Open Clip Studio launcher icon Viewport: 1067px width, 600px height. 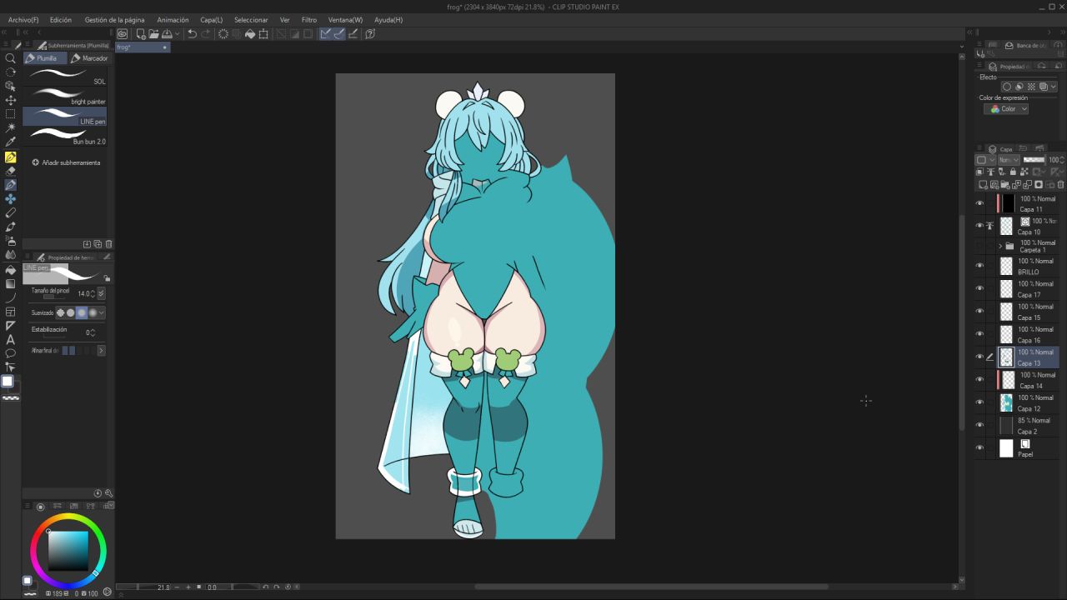tap(123, 34)
